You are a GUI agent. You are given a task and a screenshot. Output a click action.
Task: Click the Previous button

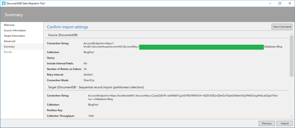click(266, 123)
